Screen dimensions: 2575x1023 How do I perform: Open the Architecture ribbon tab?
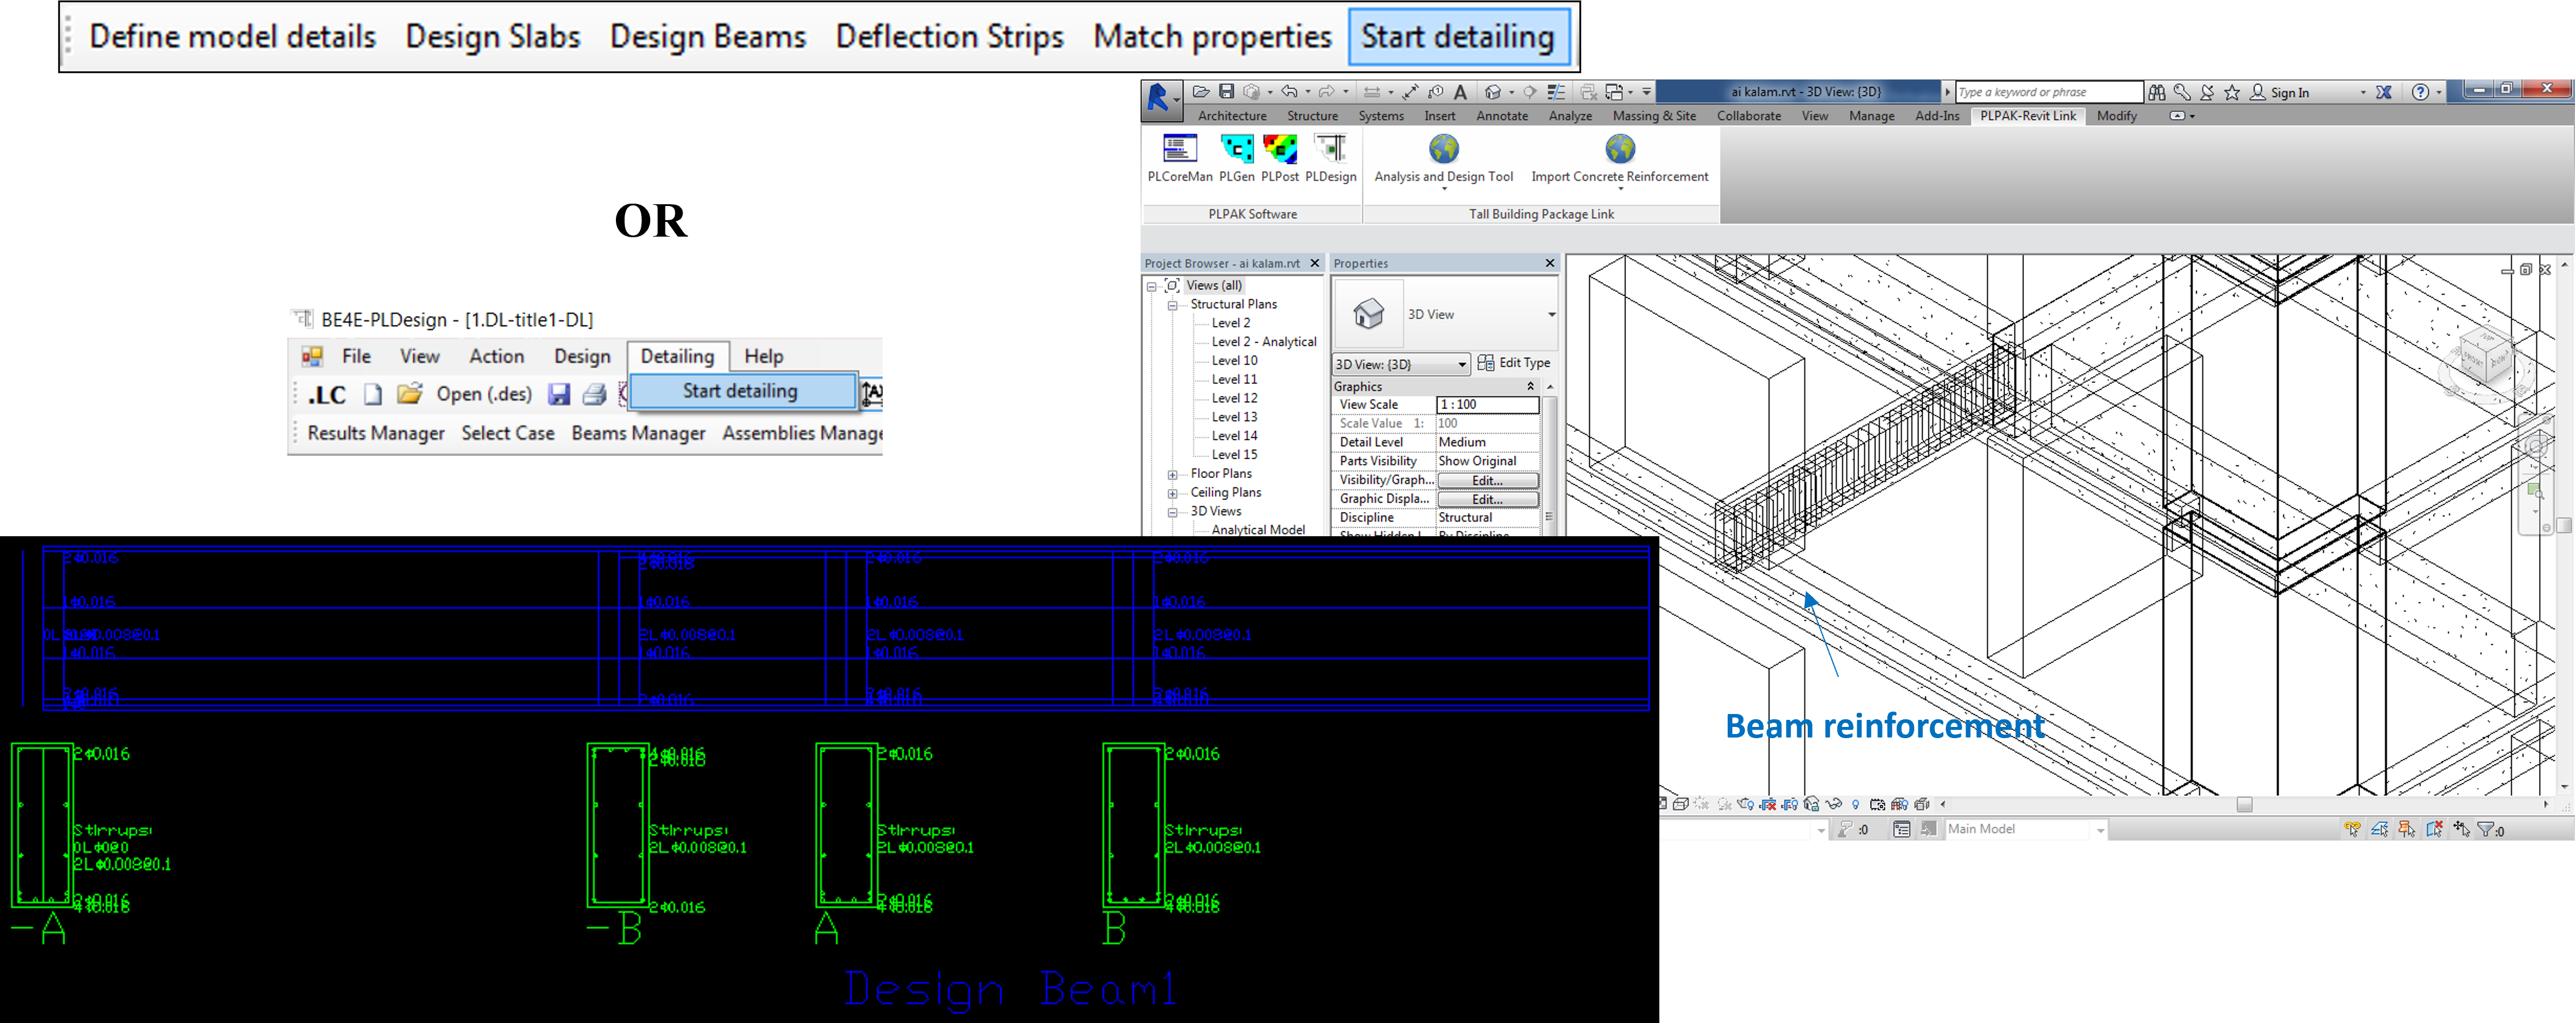[x=1231, y=116]
